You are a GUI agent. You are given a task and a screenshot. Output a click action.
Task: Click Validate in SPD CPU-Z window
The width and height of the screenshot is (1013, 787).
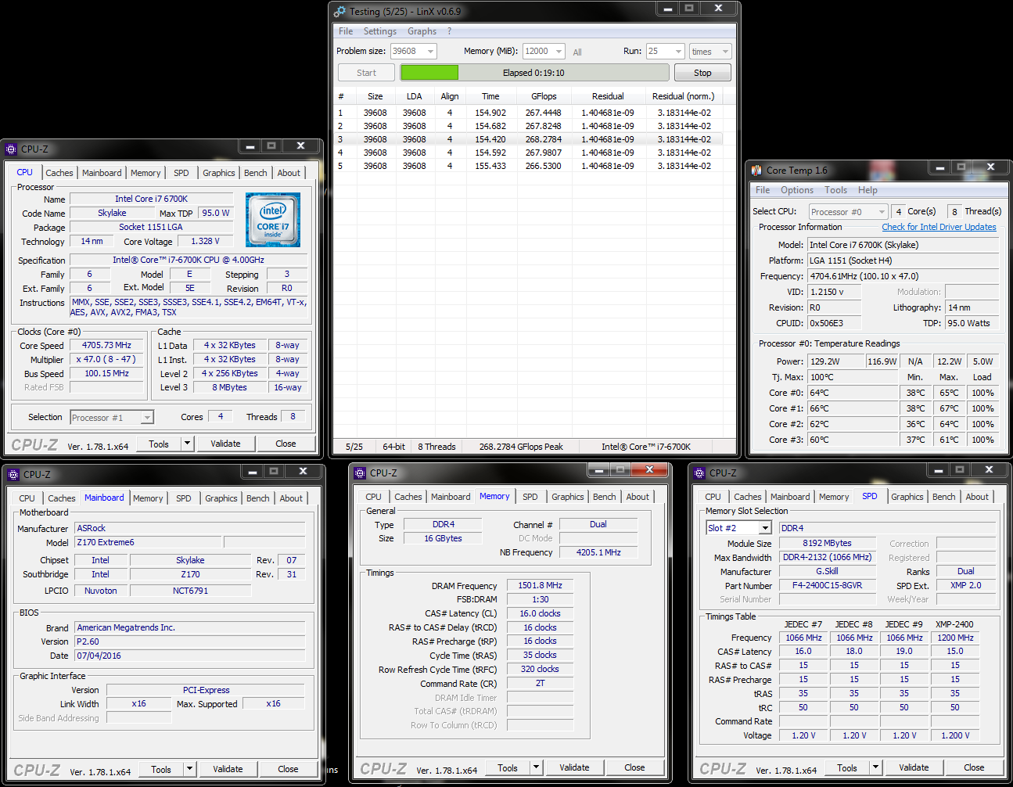click(x=914, y=768)
